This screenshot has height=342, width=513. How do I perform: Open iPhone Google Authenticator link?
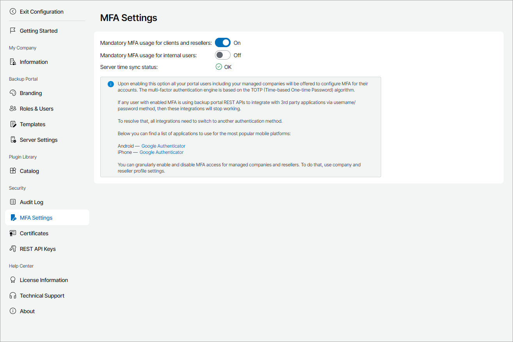pos(162,152)
